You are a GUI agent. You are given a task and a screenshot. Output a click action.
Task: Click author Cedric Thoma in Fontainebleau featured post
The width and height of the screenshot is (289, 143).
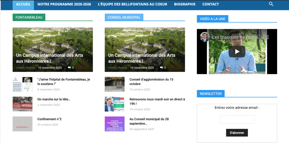[25, 68]
